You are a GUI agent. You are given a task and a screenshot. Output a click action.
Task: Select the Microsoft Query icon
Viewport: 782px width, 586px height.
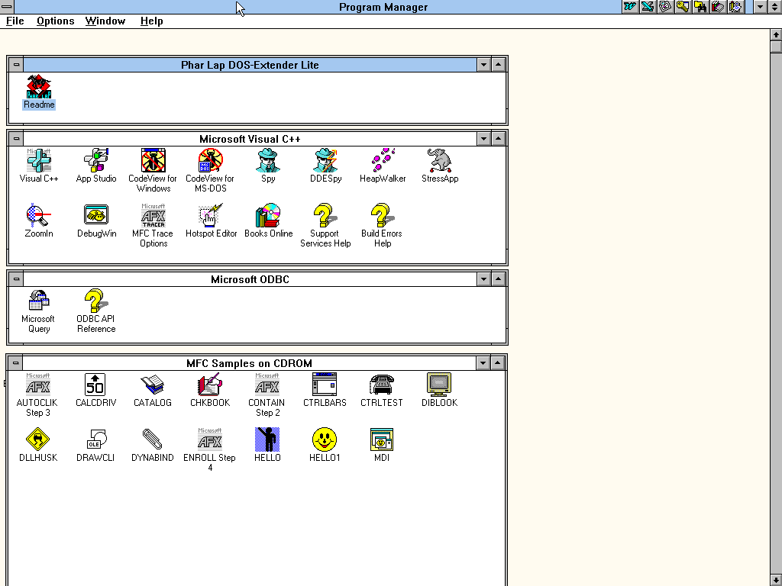pos(39,301)
